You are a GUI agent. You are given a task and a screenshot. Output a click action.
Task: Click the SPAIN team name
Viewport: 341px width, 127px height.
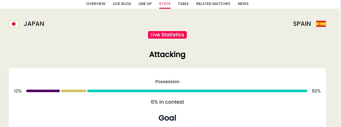302,24
